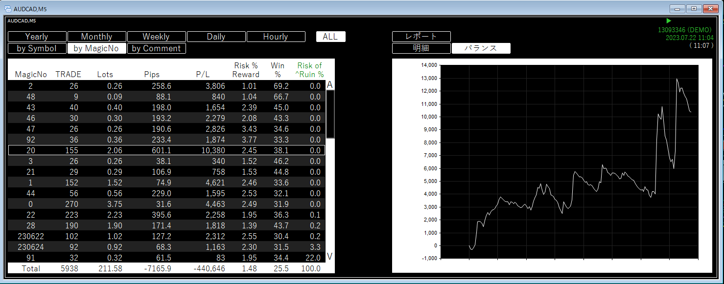Screen dimensions: 724x284
Task: Click the P/L column header
Action: [203, 75]
